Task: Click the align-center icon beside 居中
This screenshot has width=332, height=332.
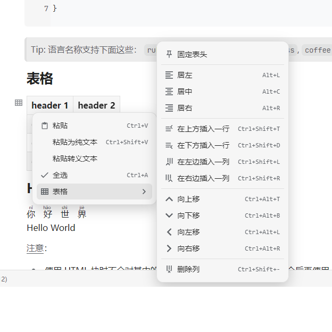Action: (169, 92)
